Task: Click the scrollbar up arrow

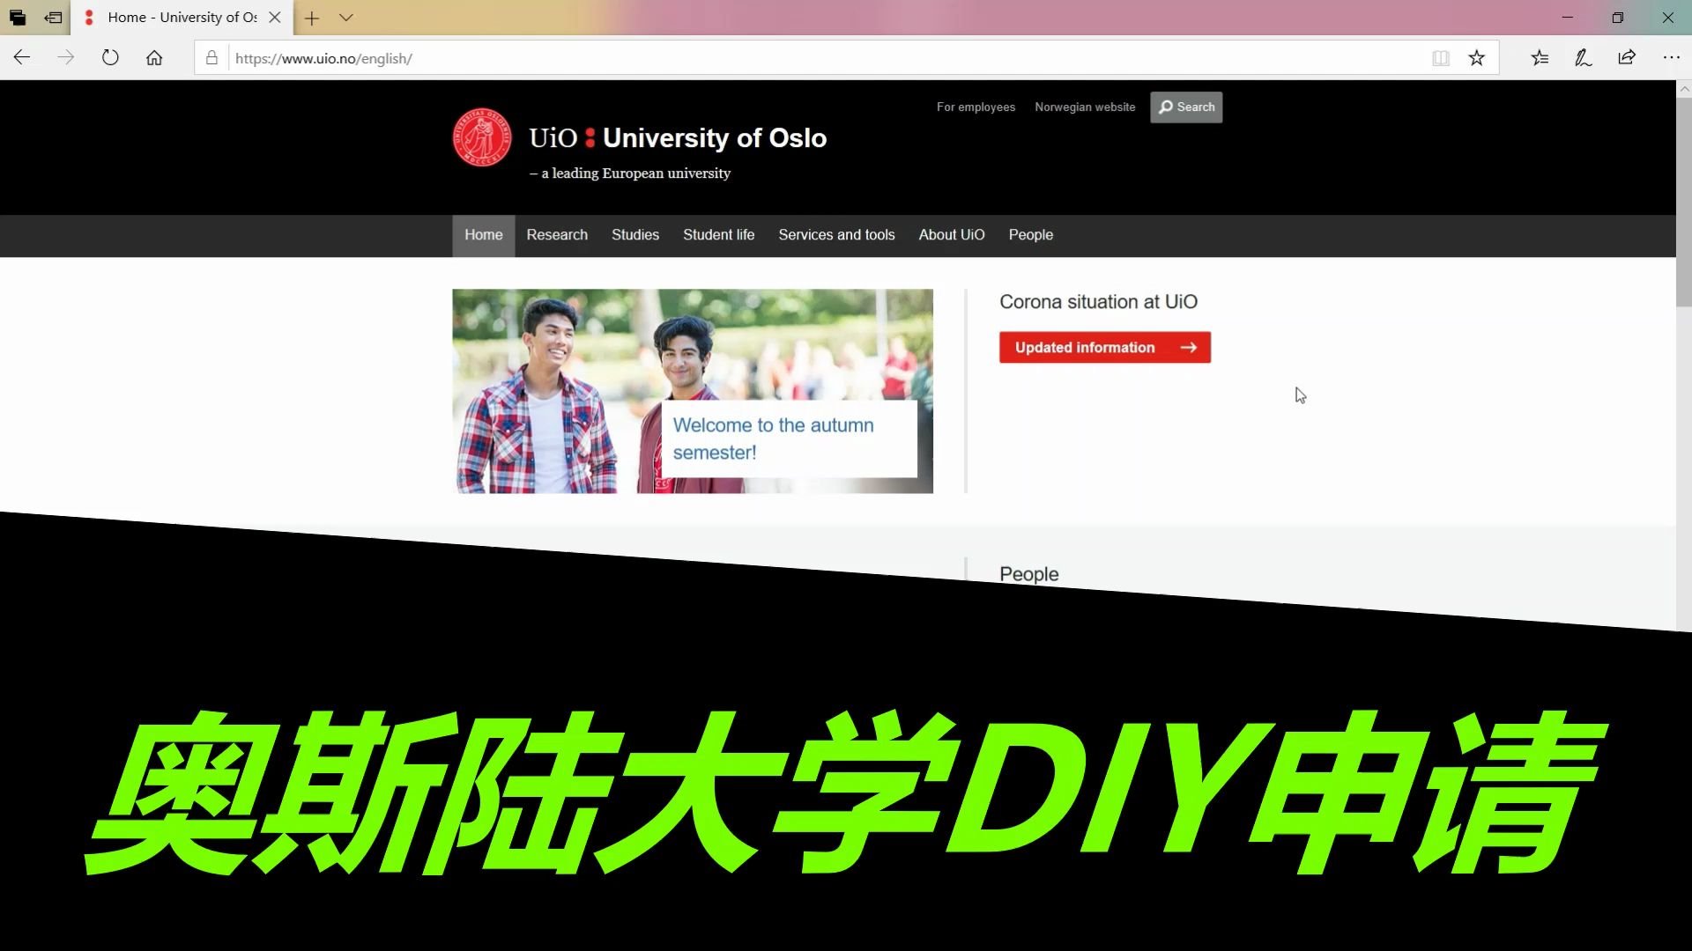Action: 1684,88
